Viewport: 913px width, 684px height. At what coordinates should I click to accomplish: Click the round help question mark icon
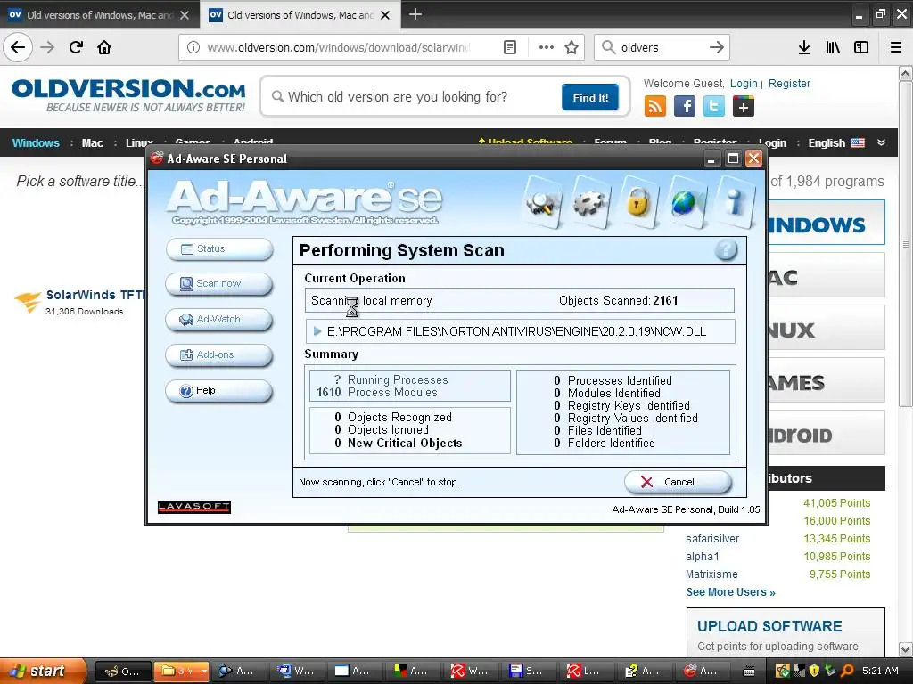726,250
